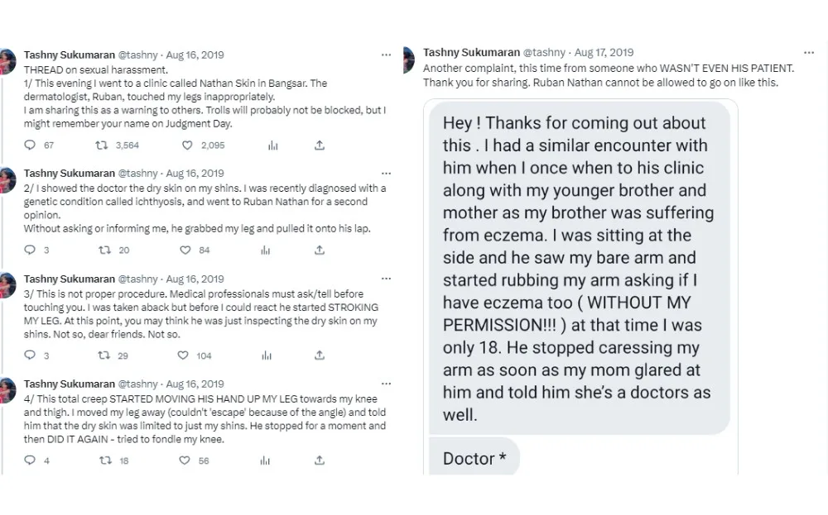
Task: Retweet the third tweet with 29 retweets
Action: pos(102,355)
